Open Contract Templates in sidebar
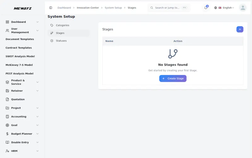Viewport: 252px width, 158px height. point(19,48)
